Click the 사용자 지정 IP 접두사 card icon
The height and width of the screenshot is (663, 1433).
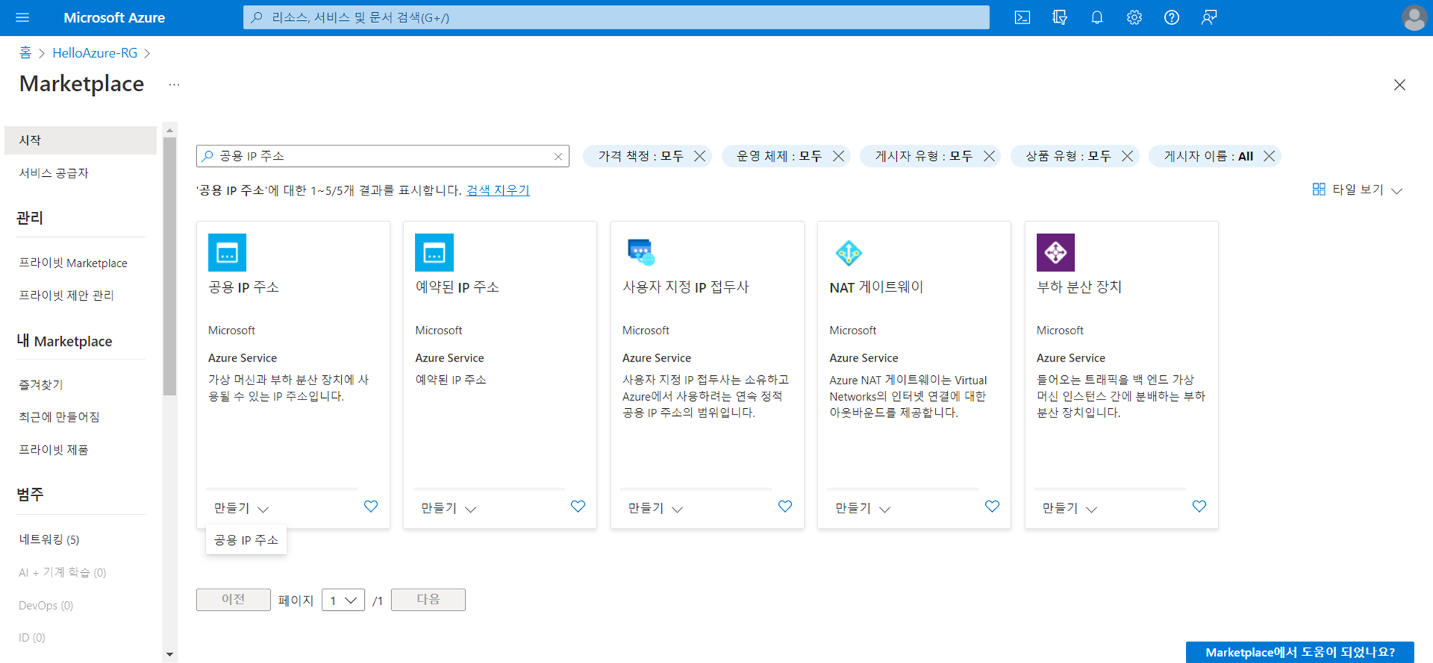[x=641, y=252]
